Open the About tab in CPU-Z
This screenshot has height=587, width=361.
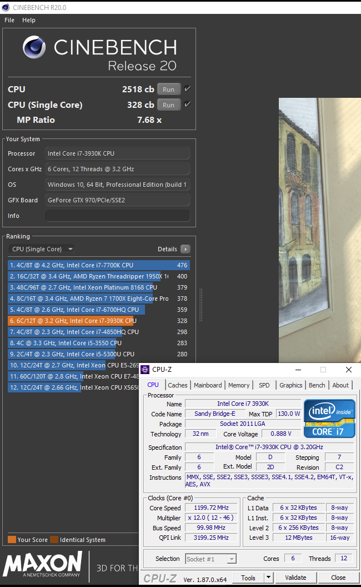click(x=340, y=385)
